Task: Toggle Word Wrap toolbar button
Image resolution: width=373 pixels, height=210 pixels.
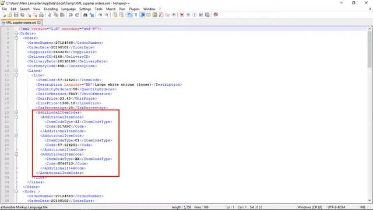Action: tap(129, 15)
